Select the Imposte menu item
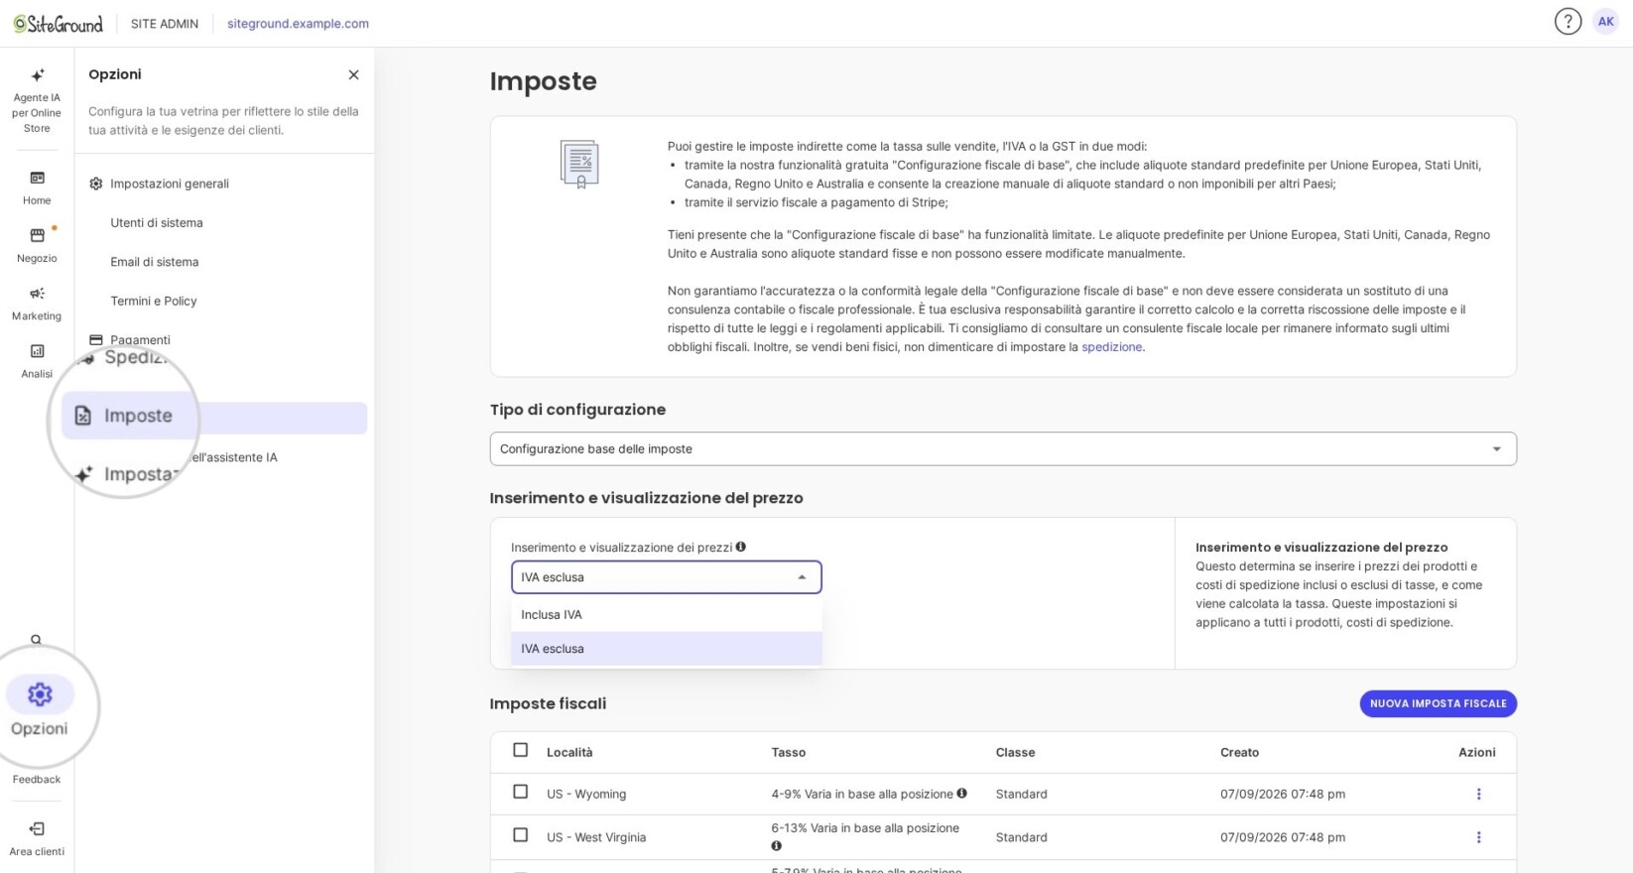Viewport: 1633px width, 873px height. (x=214, y=418)
